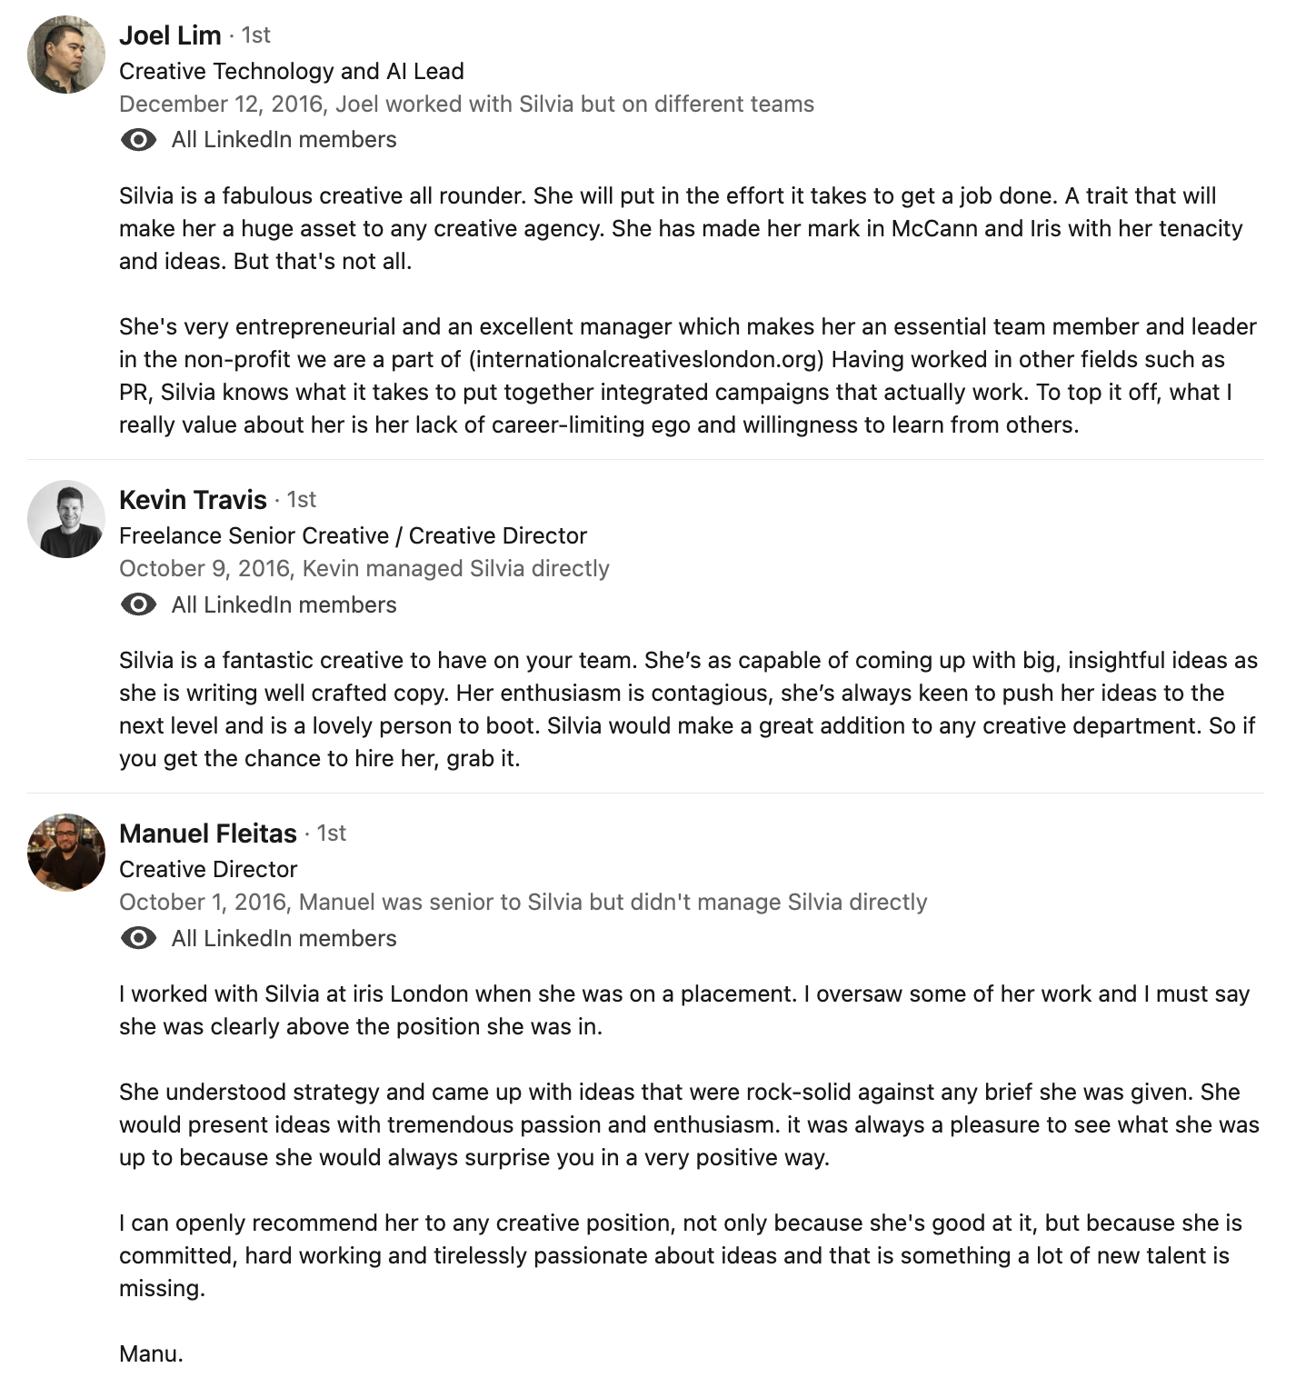
Task: Click the eye visibility icon on Kevin's recommendation
Action: (x=138, y=604)
